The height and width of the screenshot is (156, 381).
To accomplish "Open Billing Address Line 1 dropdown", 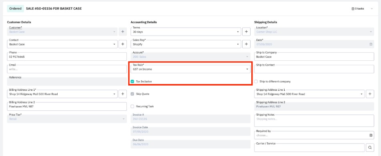I will pyautogui.click(x=62, y=94).
